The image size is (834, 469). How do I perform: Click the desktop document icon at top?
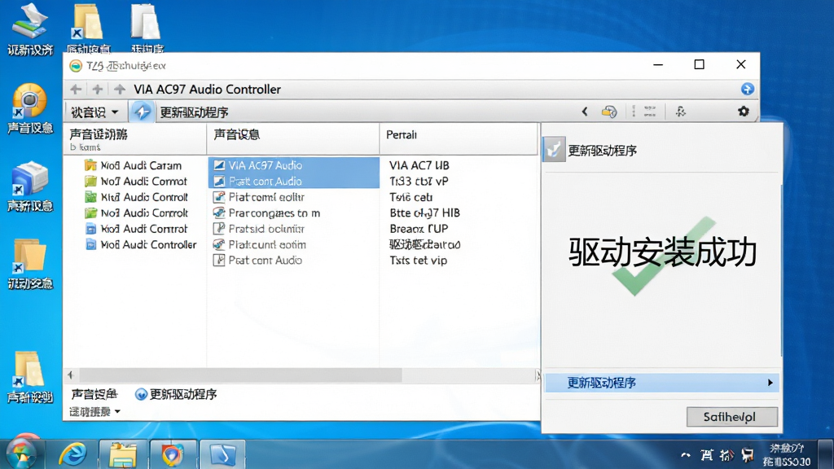(147, 29)
